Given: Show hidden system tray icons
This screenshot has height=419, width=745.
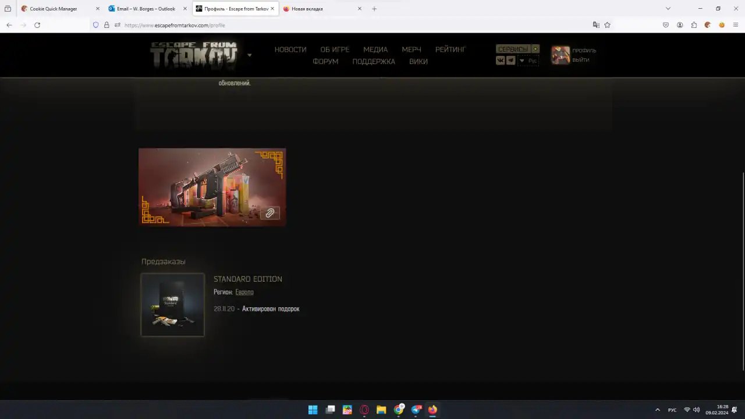Looking at the screenshot, I should click(x=658, y=410).
